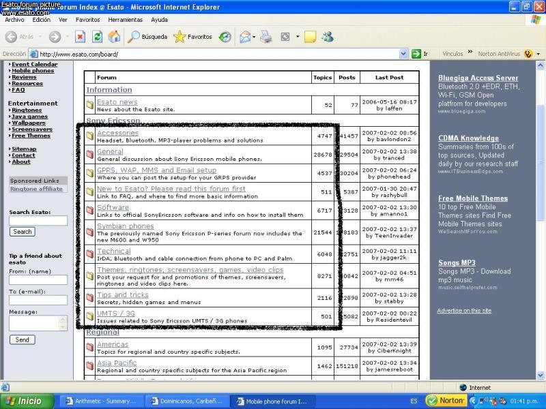Click the Ringtones sidebar link

coord(27,110)
